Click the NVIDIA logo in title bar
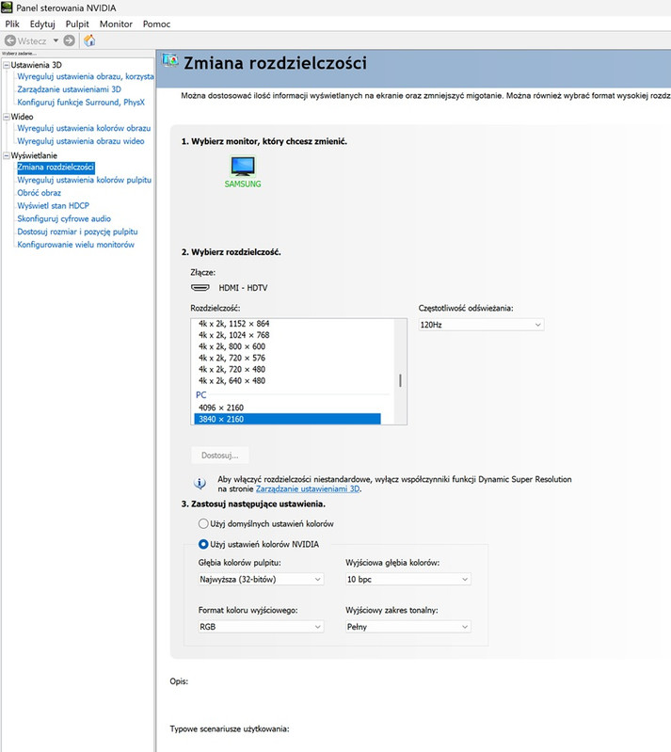671x752 pixels. click(7, 8)
